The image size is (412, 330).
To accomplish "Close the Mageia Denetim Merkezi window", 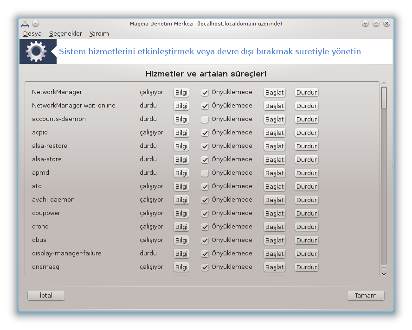I will coord(386,24).
